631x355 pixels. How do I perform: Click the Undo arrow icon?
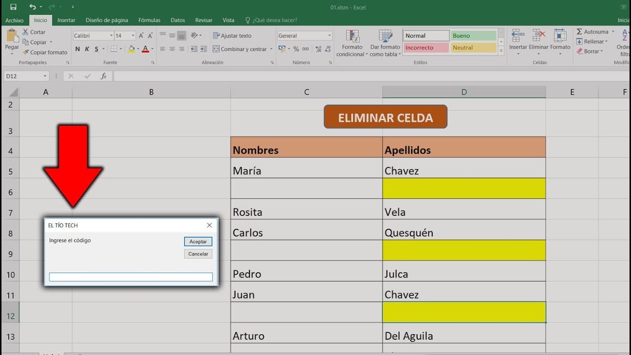click(33, 7)
